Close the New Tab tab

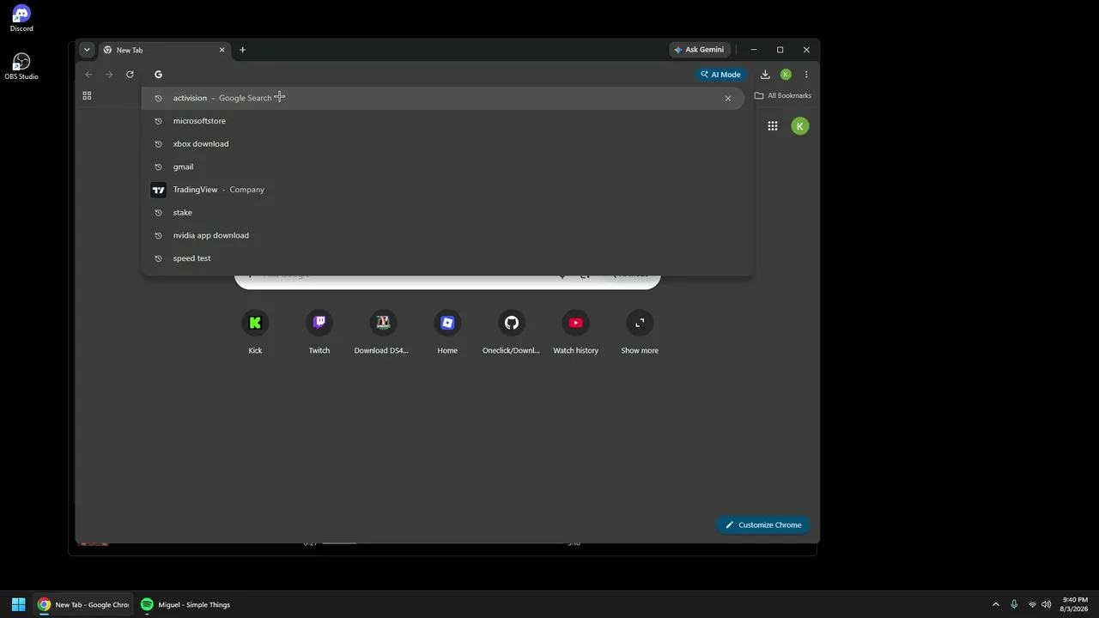click(x=222, y=50)
